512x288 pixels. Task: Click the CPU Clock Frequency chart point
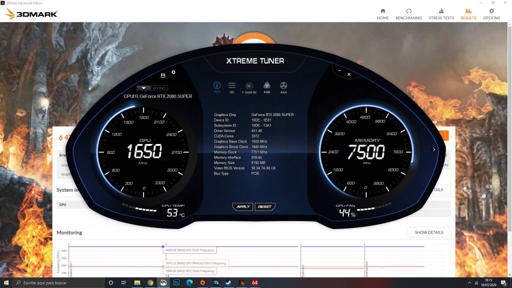click(163, 246)
